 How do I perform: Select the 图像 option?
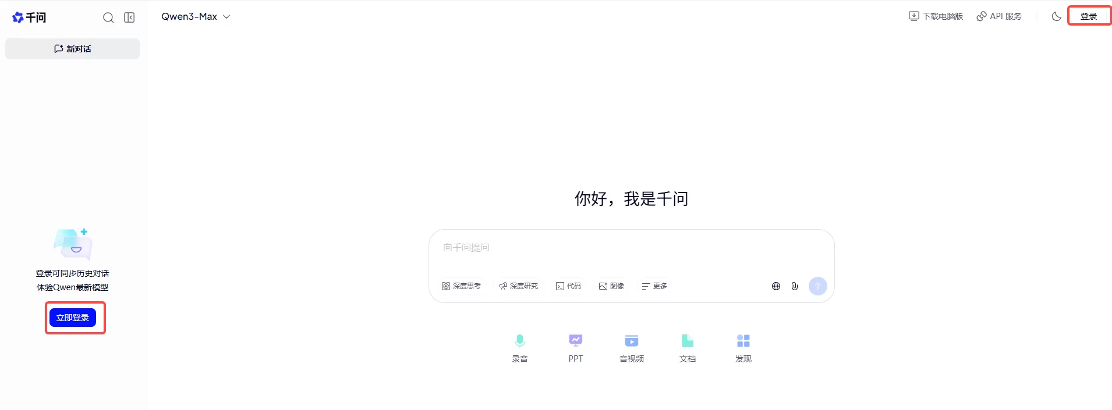611,286
